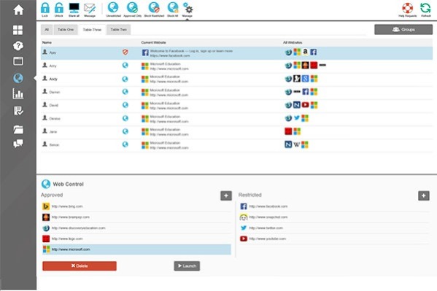Screen dimensions: 437x291
Task: Select twitter.com in Restricted list
Action: click(334, 228)
